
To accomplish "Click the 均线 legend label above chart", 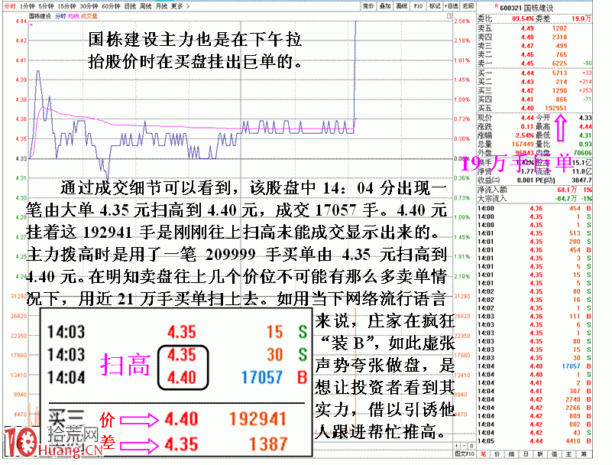I will pos(74,16).
